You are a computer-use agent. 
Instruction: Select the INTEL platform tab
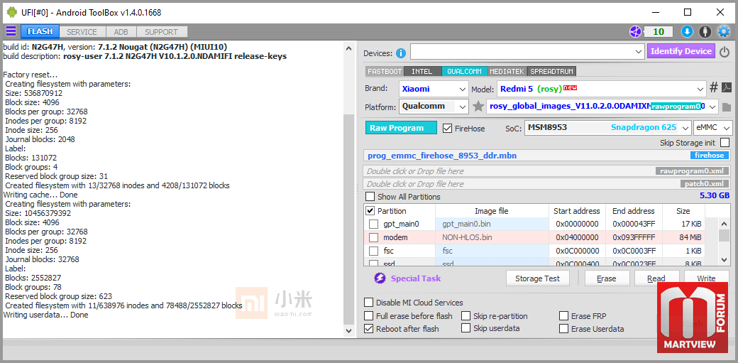(x=423, y=72)
